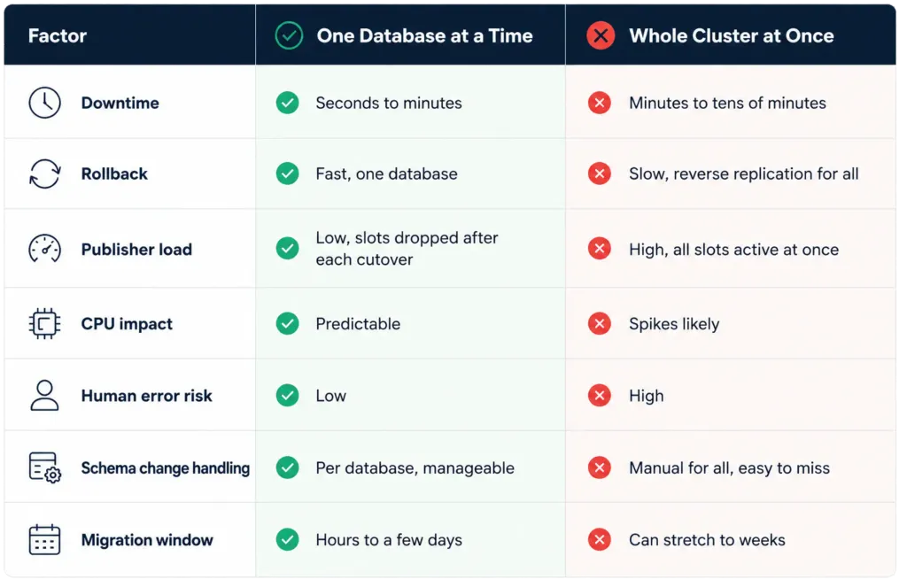Screen dimensions: 907x587
Task: Click the green check in One Database header
Action: pyautogui.click(x=289, y=35)
